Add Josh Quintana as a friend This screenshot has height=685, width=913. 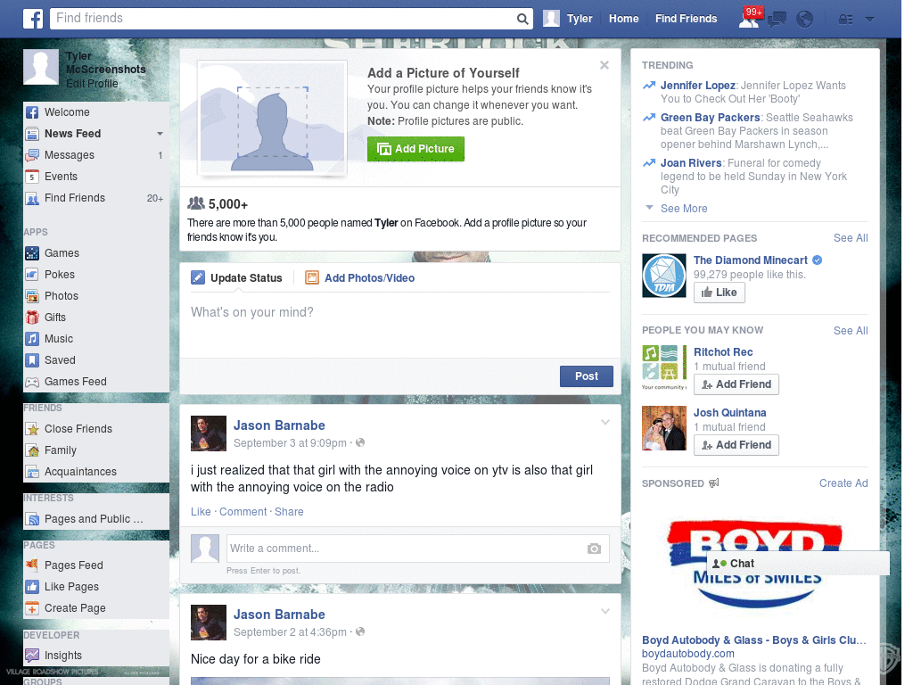click(x=736, y=445)
